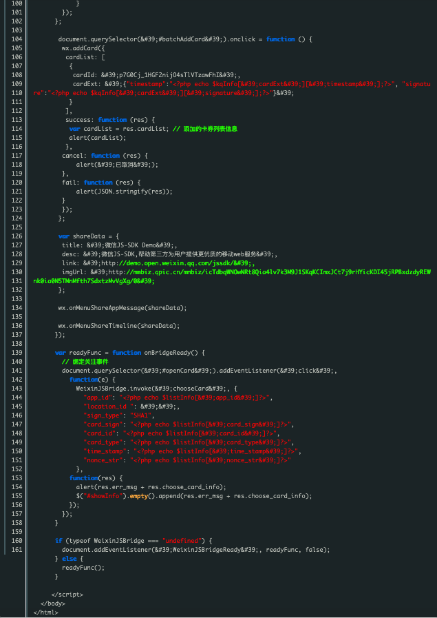Click the 'fail:' callback label

(71, 183)
